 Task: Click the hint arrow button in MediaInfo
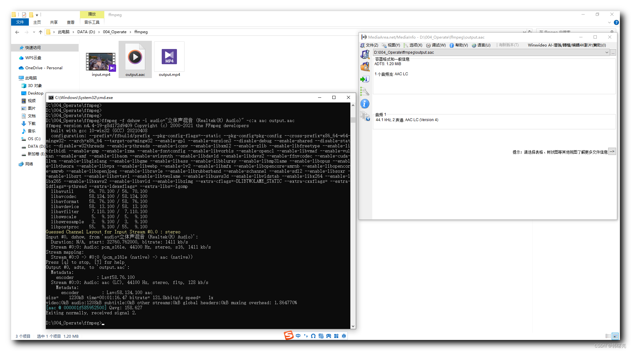click(x=612, y=151)
